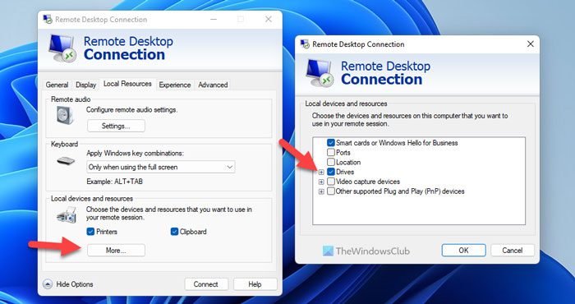Open the Advanced tab

pyautogui.click(x=213, y=85)
